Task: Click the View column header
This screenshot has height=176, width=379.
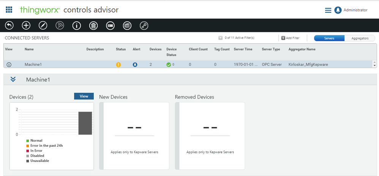Action: coord(9,49)
